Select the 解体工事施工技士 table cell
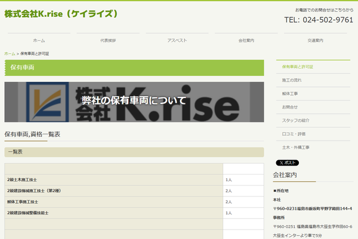The width and height of the screenshot is (358, 239). 114,202
